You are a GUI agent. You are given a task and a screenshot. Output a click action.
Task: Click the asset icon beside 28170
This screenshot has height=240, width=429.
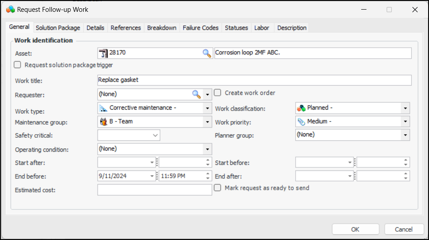click(x=103, y=53)
